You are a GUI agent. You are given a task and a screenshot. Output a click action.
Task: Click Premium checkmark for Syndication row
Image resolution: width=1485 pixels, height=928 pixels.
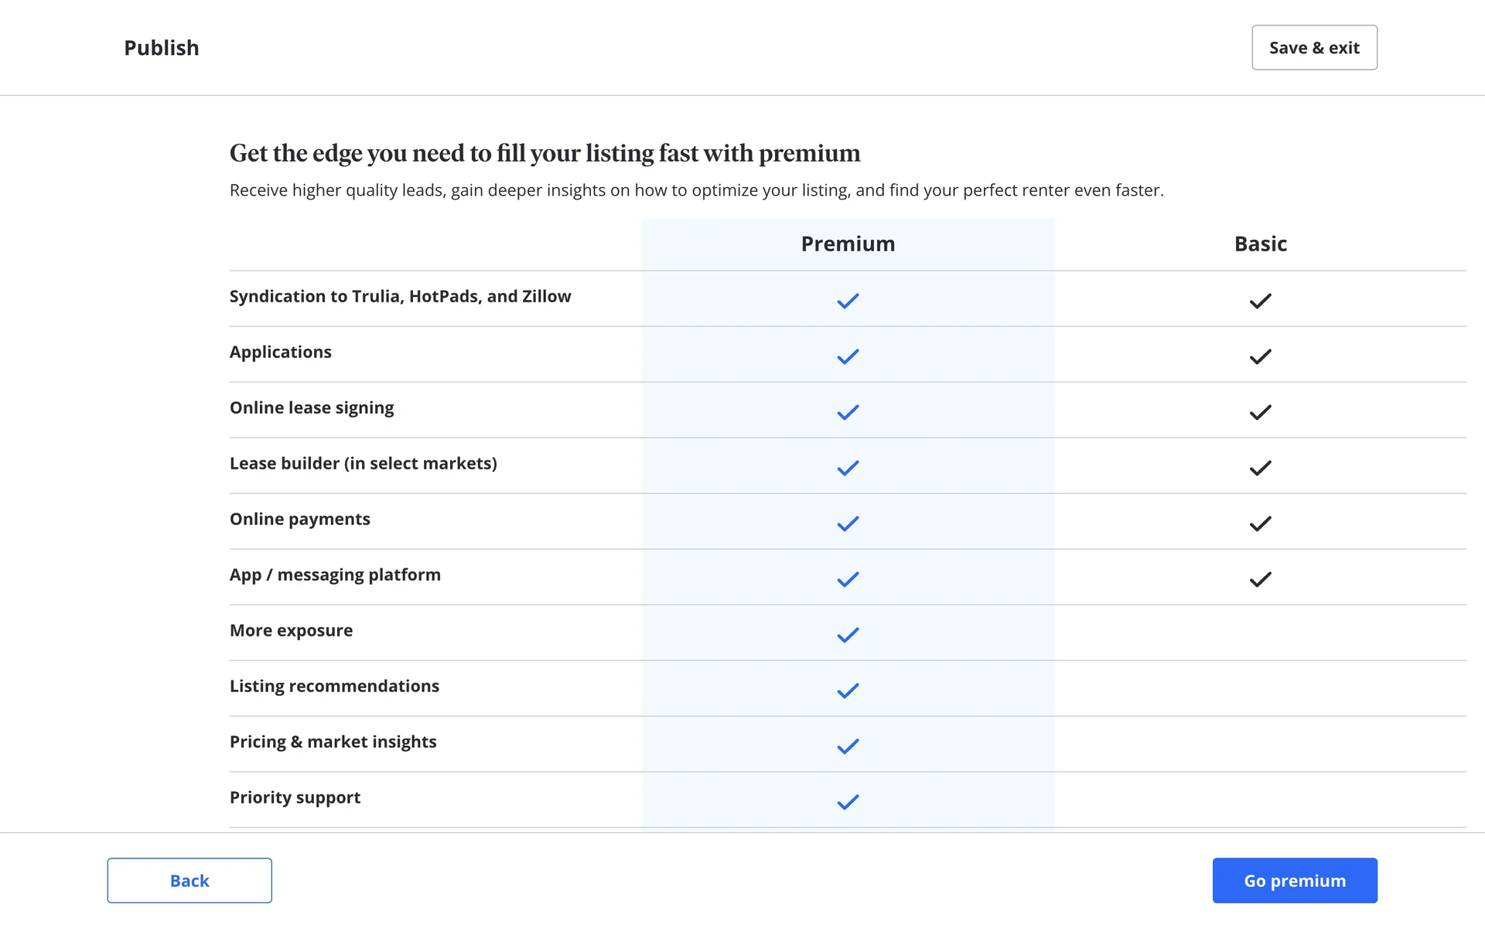(848, 301)
